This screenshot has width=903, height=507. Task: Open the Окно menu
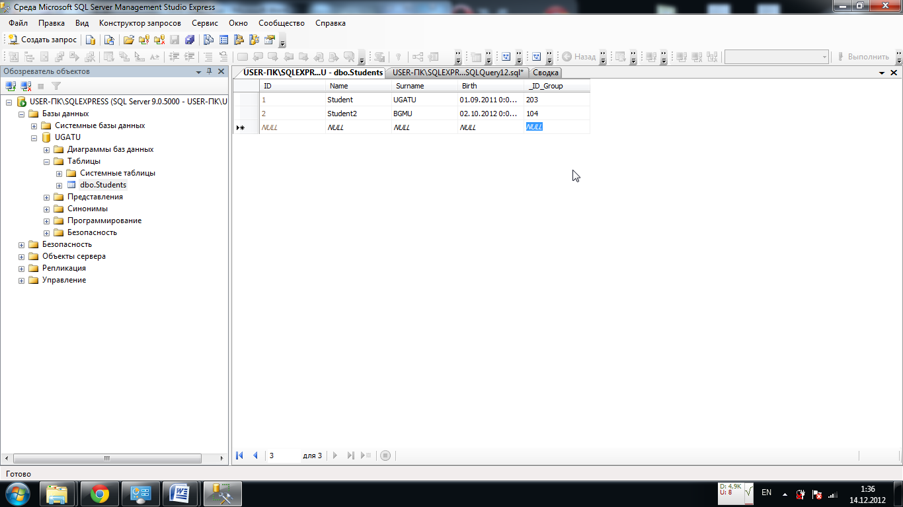pyautogui.click(x=239, y=23)
